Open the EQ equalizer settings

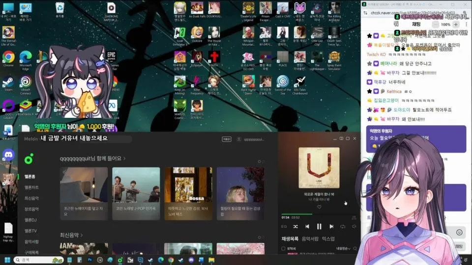(x=284, y=226)
